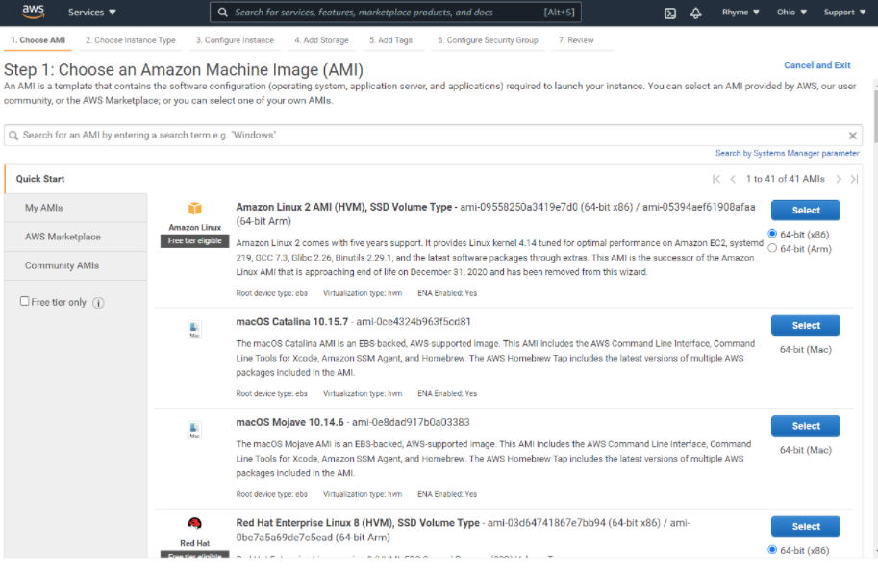Screen dimensions: 878x576
Task: Open the AWS home logo
Action: [x=33, y=12]
